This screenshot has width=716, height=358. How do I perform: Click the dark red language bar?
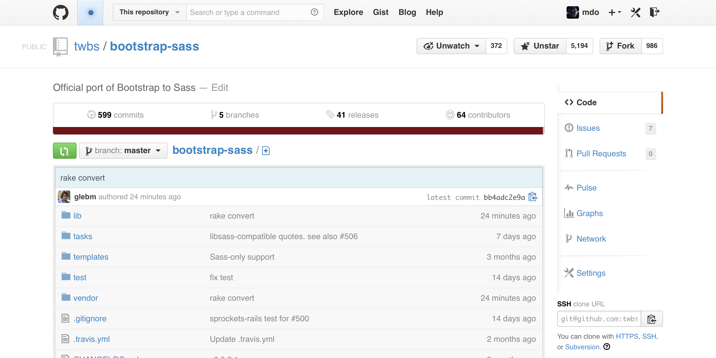pos(298,131)
